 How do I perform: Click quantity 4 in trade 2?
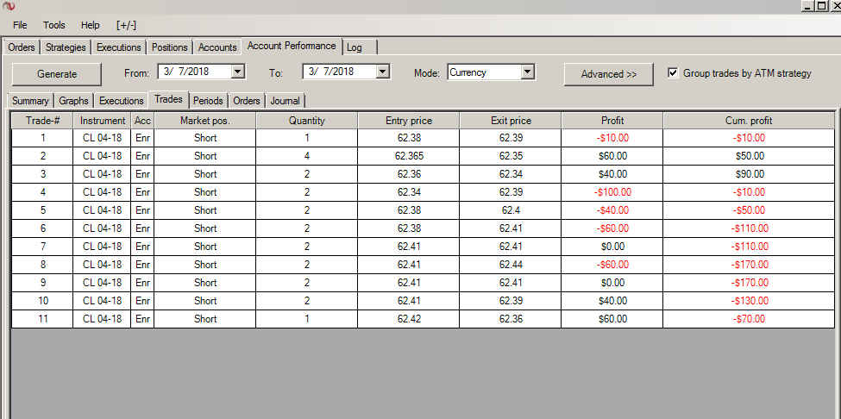pos(307,156)
